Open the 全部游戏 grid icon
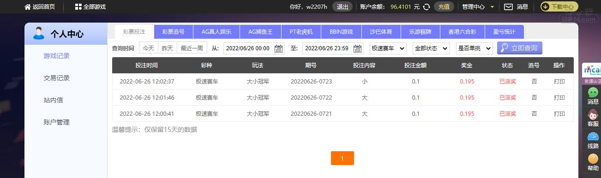 click(x=78, y=7)
